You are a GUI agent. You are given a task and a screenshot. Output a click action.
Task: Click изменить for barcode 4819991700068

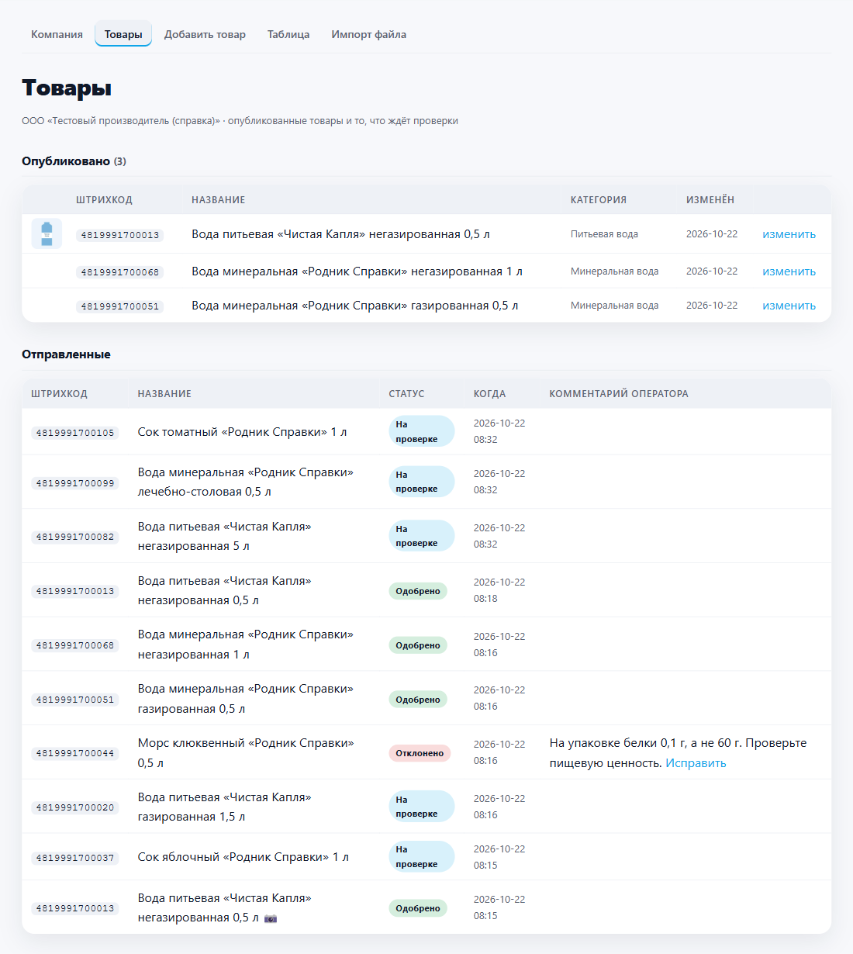tap(789, 271)
